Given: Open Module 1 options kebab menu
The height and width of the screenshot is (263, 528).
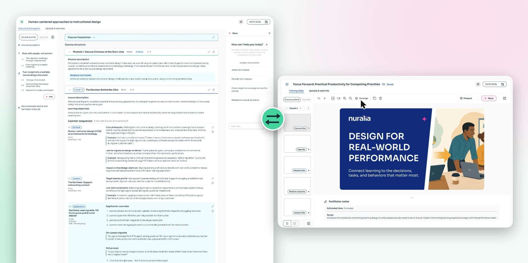Looking at the screenshot, I should click(308, 108).
